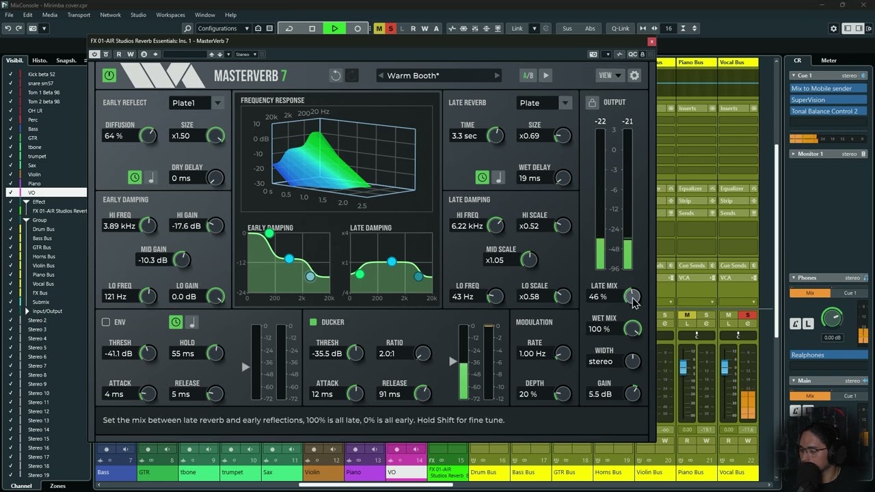The image size is (875, 492).
Task: Click the MasterVerb undo arrow icon
Action: click(336, 76)
